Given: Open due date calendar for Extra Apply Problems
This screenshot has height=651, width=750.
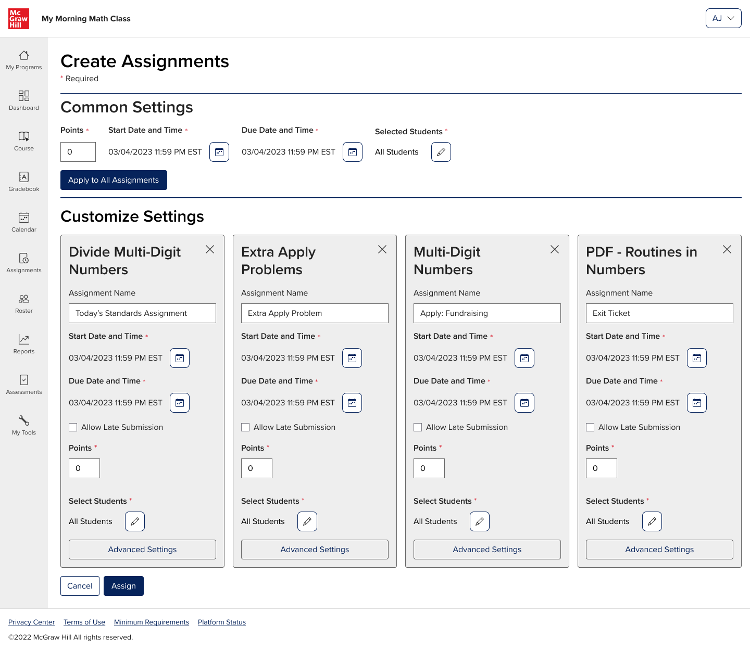Looking at the screenshot, I should [x=352, y=403].
